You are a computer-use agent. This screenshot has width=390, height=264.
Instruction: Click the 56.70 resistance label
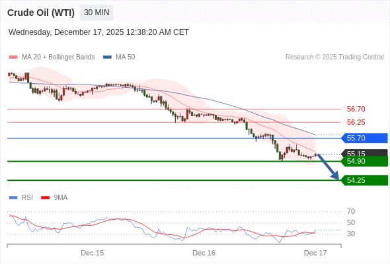356,109
